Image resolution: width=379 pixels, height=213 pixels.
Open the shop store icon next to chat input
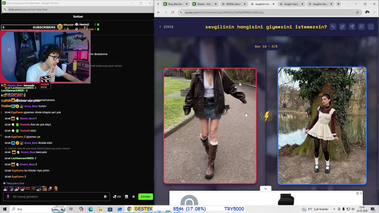126,197
